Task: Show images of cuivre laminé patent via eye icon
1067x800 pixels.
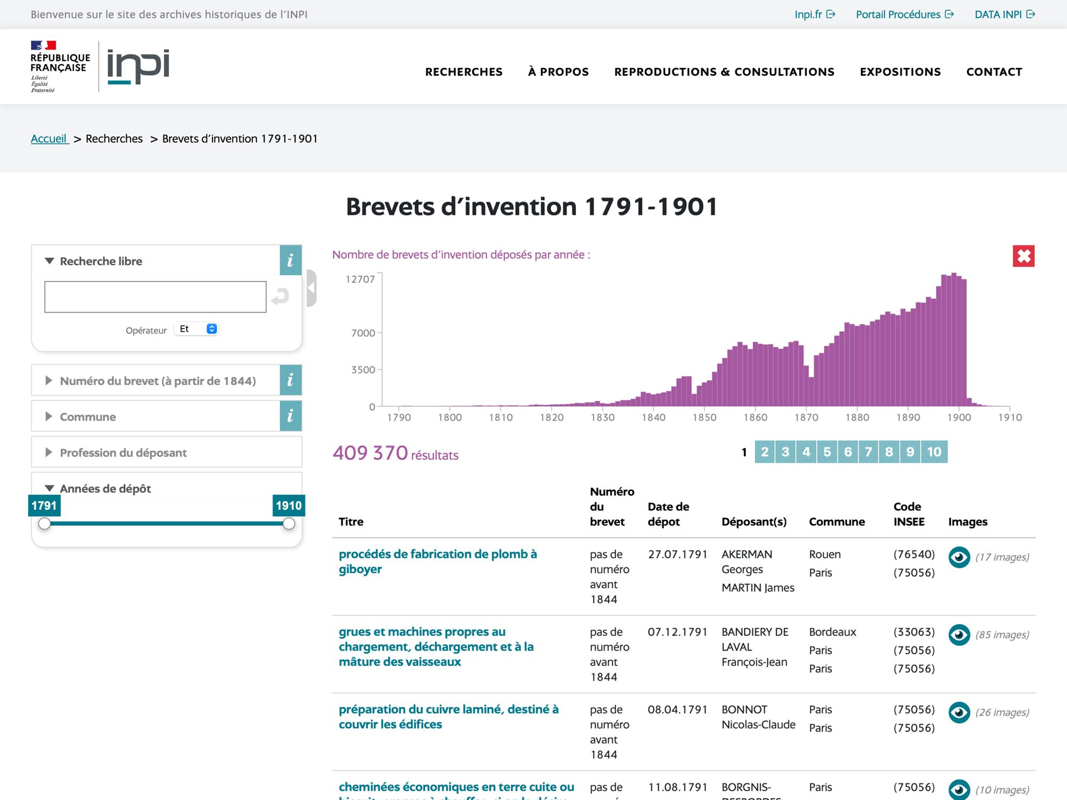Action: (x=959, y=713)
